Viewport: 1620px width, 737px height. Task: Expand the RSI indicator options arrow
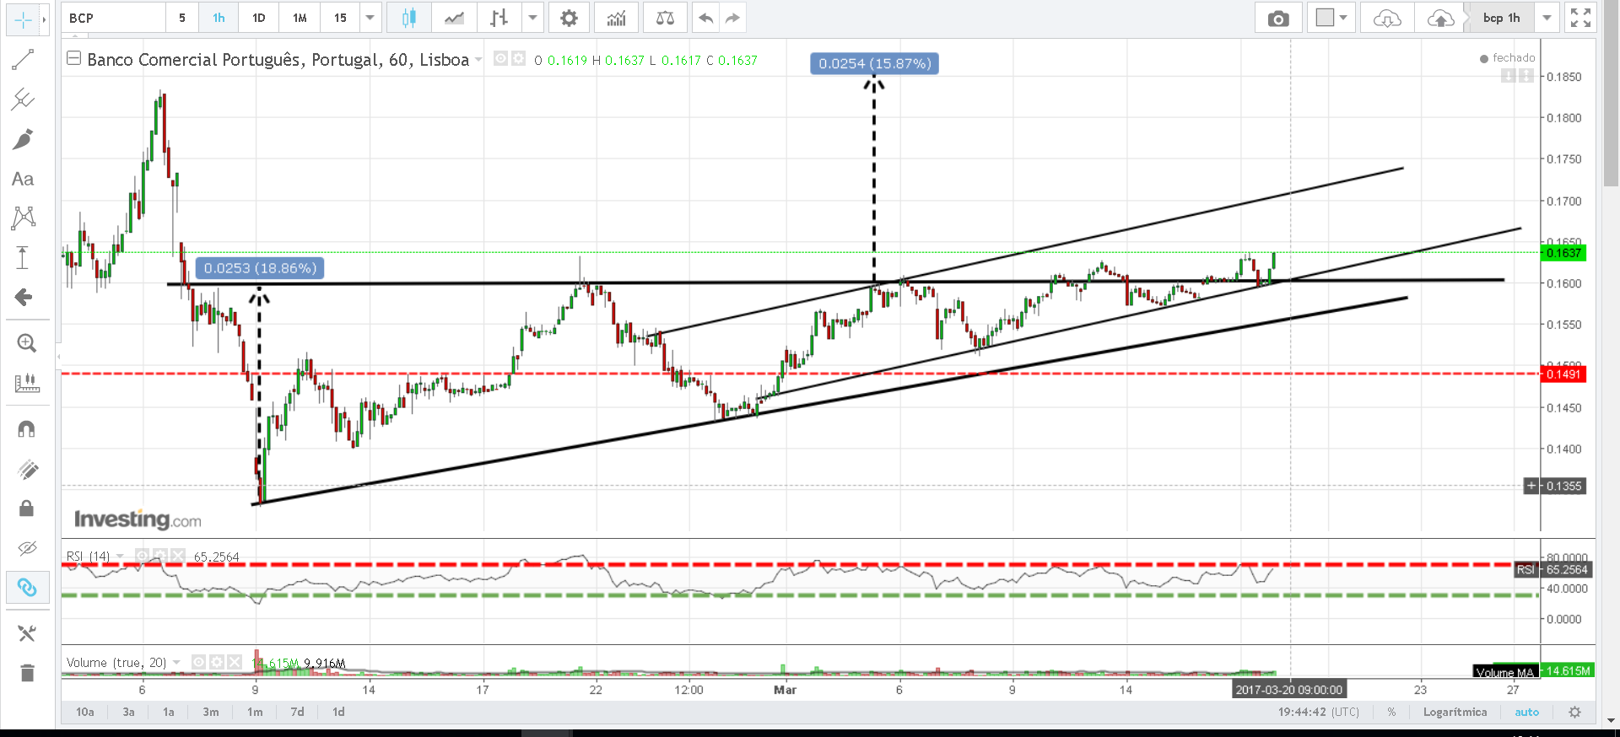pyautogui.click(x=121, y=556)
